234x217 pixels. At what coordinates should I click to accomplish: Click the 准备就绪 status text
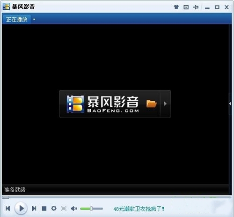pos(15,190)
